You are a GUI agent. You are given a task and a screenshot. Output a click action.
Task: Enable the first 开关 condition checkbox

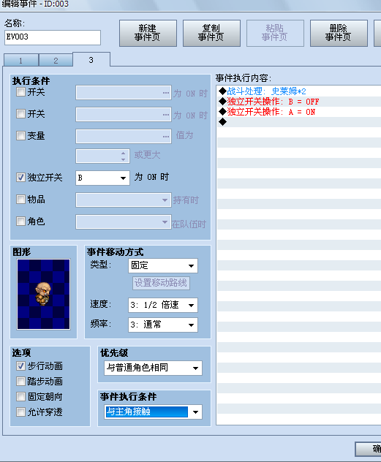click(x=20, y=92)
